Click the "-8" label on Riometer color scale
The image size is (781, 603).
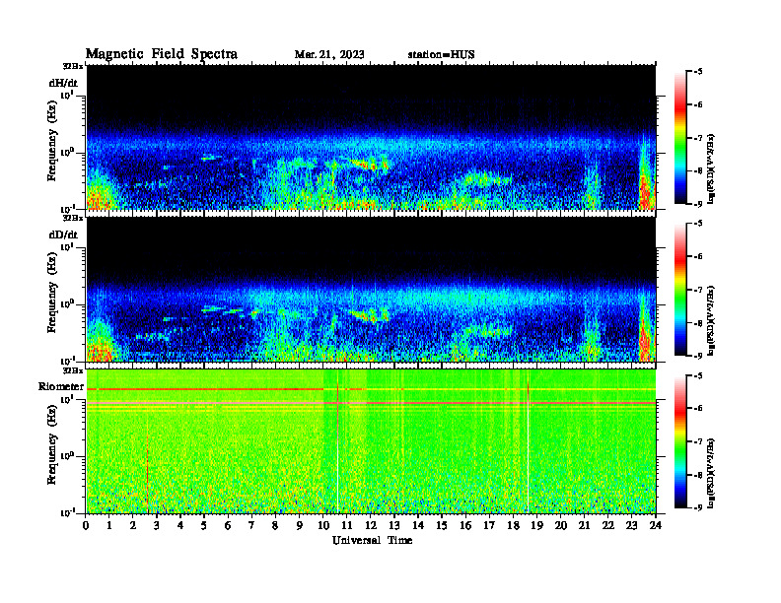(698, 475)
